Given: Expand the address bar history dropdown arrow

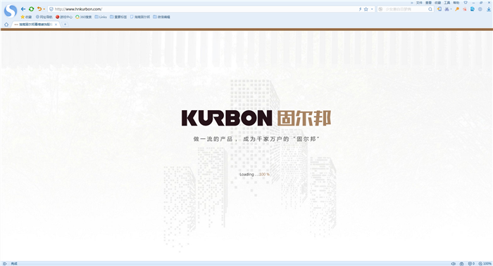Looking at the screenshot, I should click(372, 9).
